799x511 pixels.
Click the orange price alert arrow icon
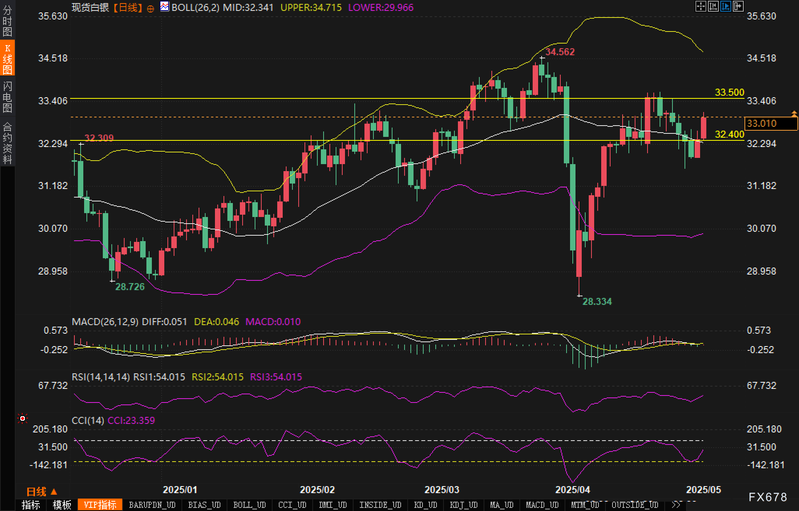click(x=794, y=114)
